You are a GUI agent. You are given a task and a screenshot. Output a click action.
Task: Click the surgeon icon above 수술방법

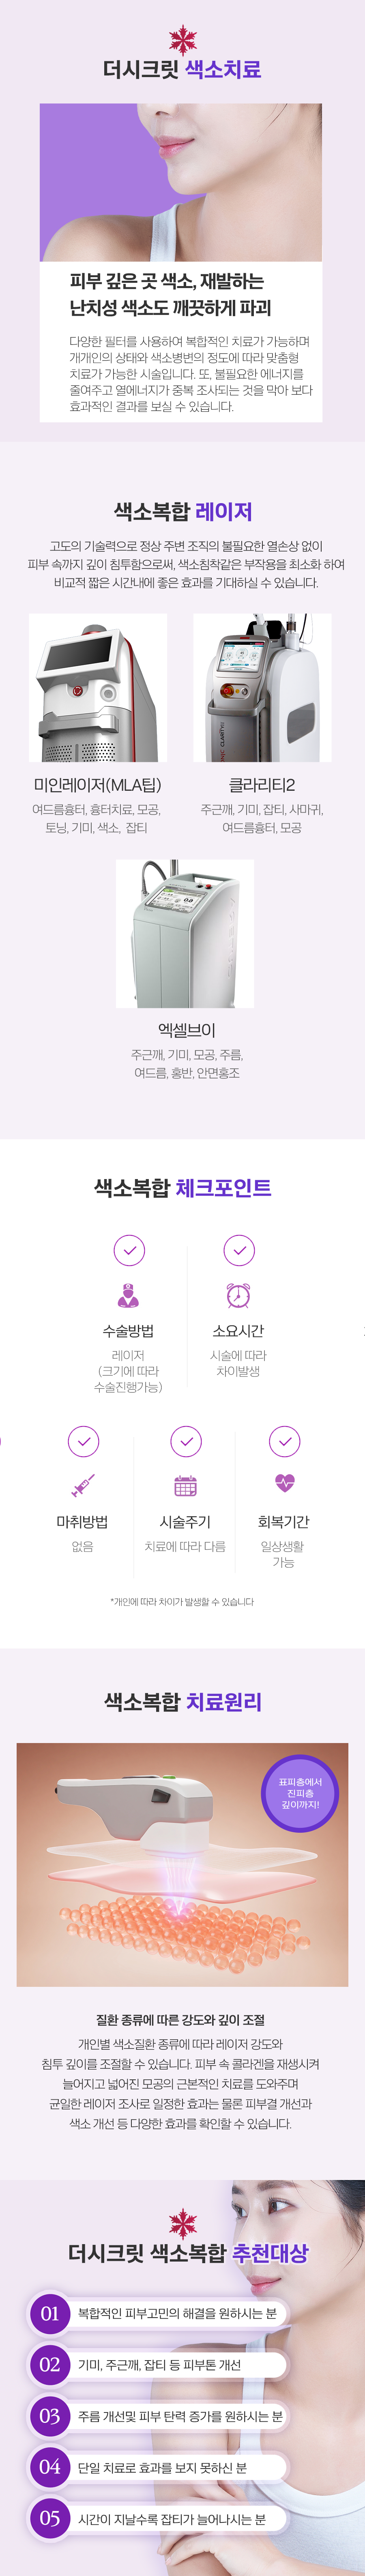point(128,1295)
